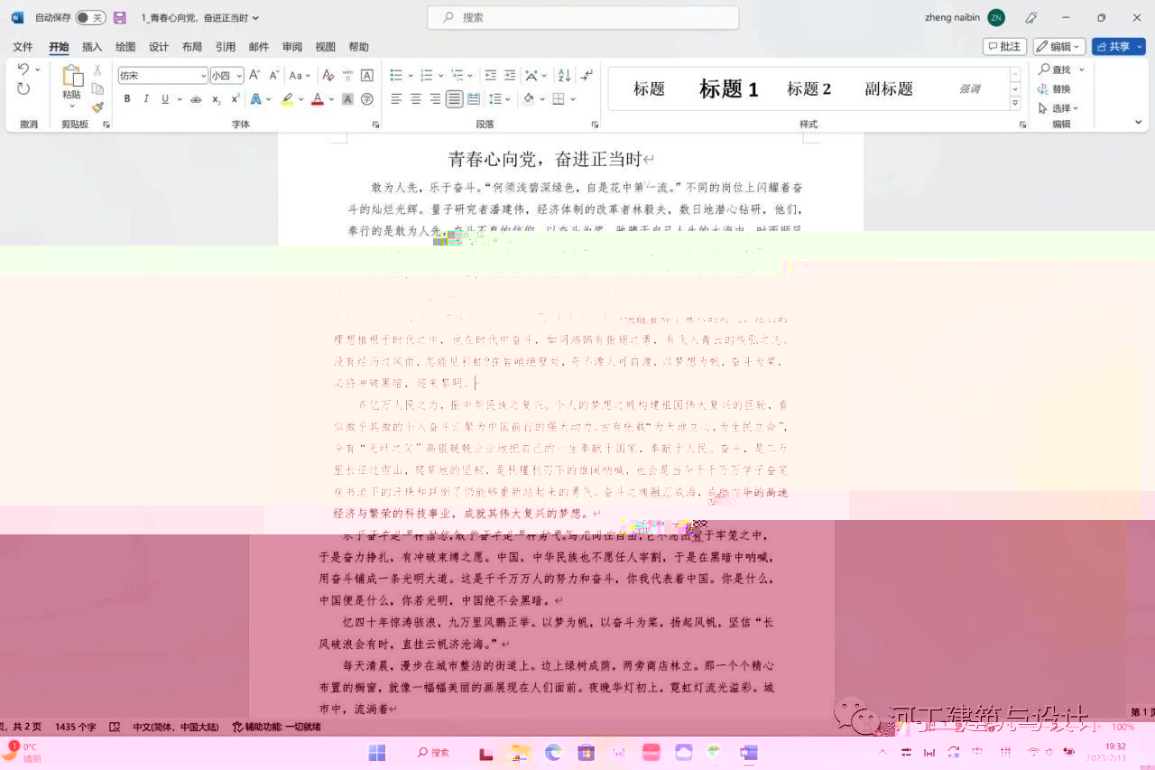Screen dimensions: 1155x770
Task: Center align the paragraph
Action: [416, 99]
